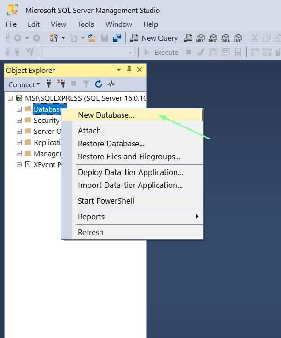Click the Save All icon
The height and width of the screenshot is (338, 281).
(117, 38)
